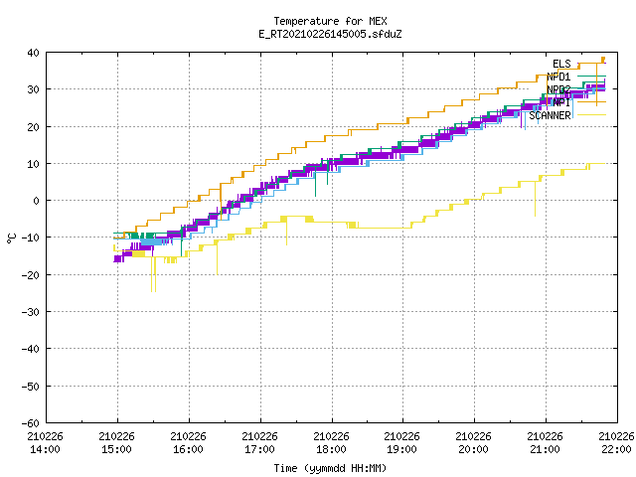Click the chart title 'Temperature for MEX'
Image resolution: width=636 pixels, height=477 pixels.
click(330, 21)
